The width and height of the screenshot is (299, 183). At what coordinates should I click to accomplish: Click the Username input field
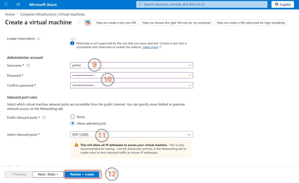132,65
